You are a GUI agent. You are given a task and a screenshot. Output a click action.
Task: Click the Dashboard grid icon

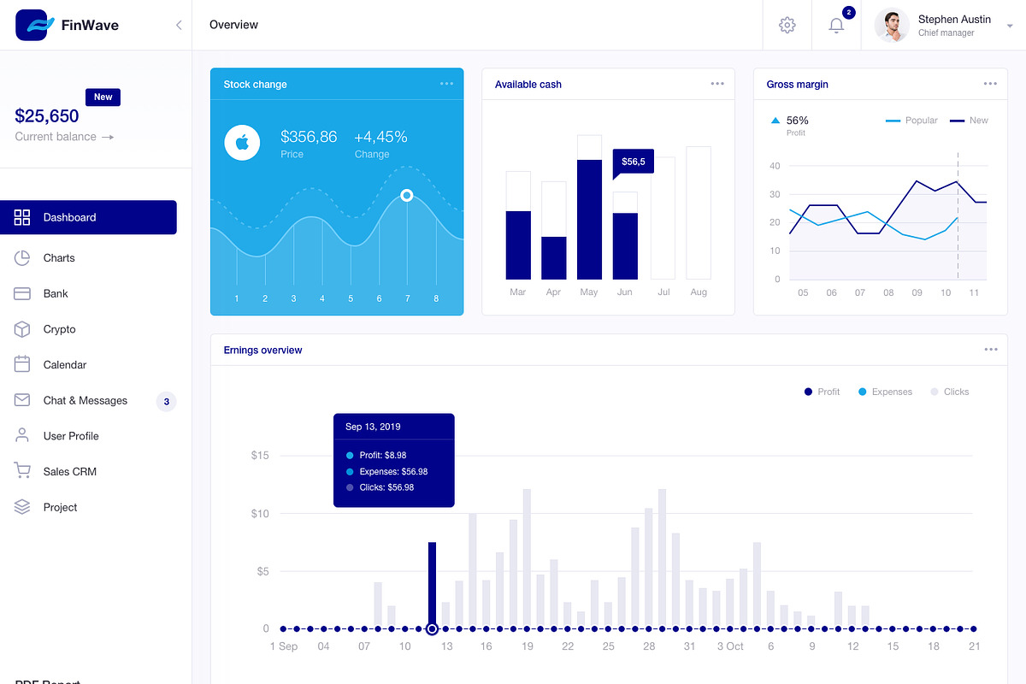[x=22, y=217]
